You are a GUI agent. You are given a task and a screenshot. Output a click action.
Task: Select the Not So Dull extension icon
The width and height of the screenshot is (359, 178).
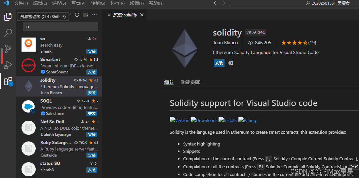coord(28,128)
